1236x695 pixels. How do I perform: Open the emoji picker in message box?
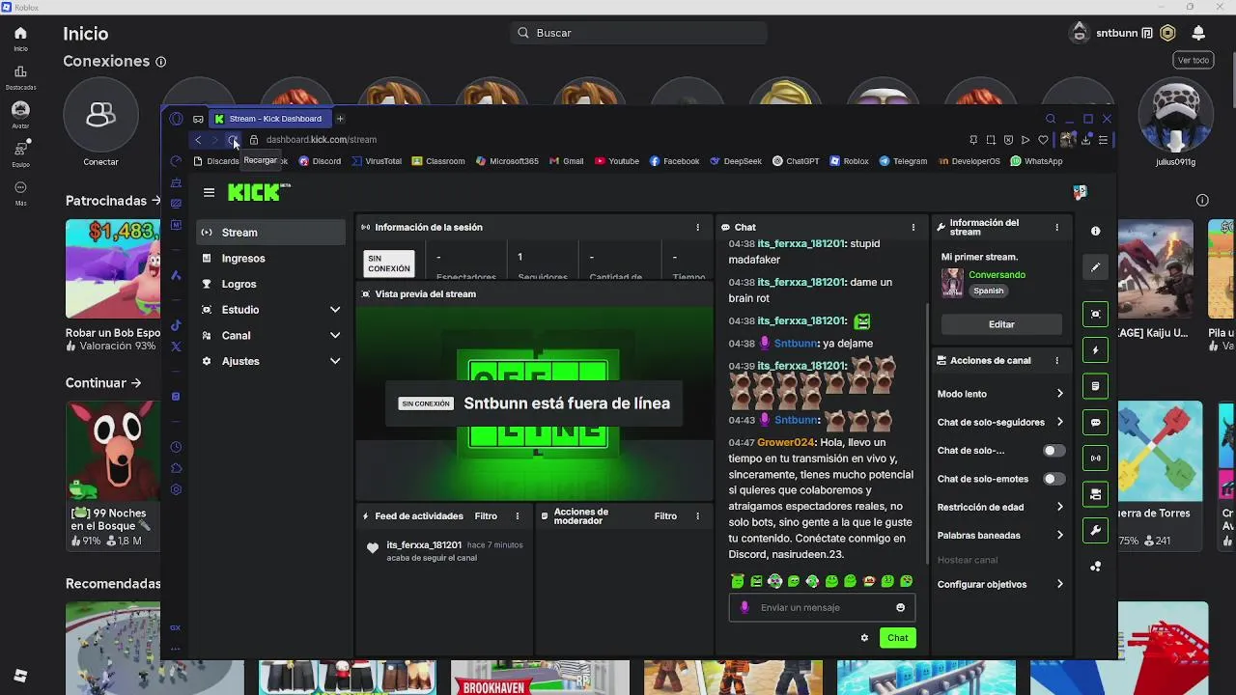tap(900, 608)
